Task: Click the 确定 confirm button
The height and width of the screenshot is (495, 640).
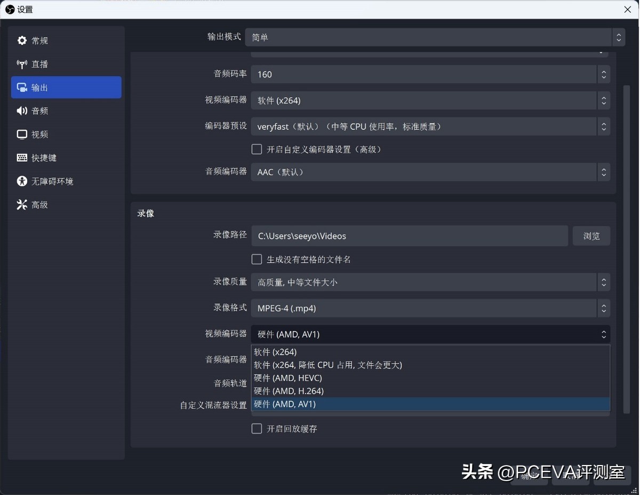Action: [528, 476]
